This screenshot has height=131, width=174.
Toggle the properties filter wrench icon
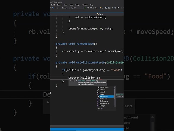tap(98, 109)
